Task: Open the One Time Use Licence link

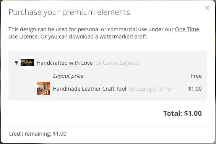Action: point(187,29)
